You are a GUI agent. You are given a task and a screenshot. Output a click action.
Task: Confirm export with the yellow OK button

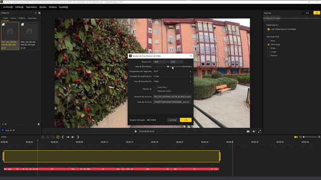pos(186,120)
